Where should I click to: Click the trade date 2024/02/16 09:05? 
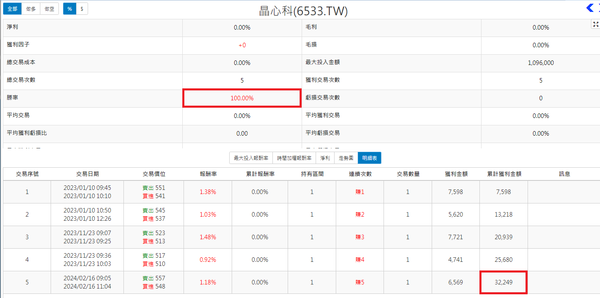pos(87,278)
